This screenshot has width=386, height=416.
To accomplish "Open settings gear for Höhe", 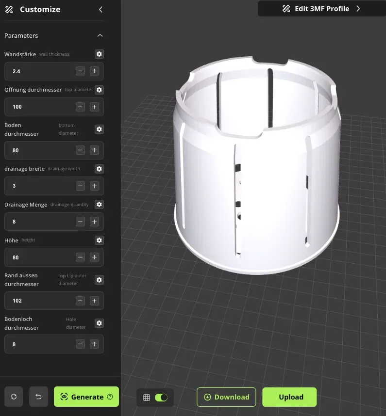I will 99,240.
